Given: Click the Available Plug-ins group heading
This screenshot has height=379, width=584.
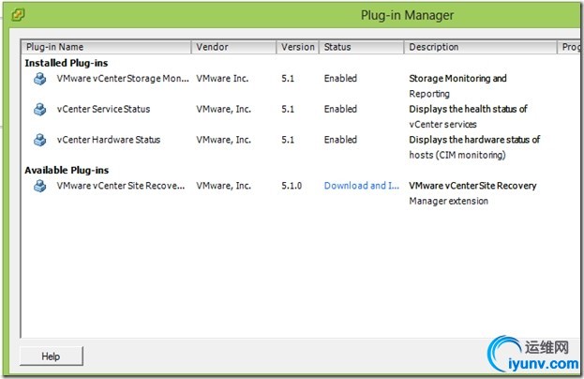Looking at the screenshot, I should (66, 170).
